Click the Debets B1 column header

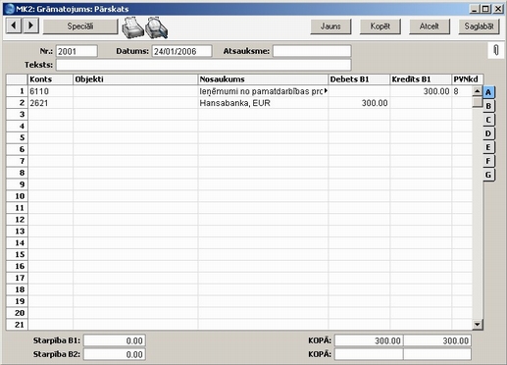pyautogui.click(x=359, y=79)
